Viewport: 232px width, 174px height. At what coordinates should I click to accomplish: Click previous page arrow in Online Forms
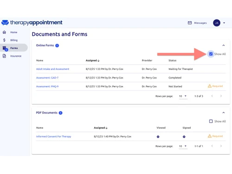pos(212,96)
